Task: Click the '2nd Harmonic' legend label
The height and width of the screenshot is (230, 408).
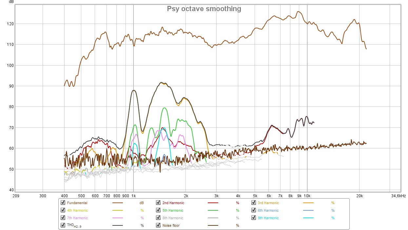Action: (173, 203)
